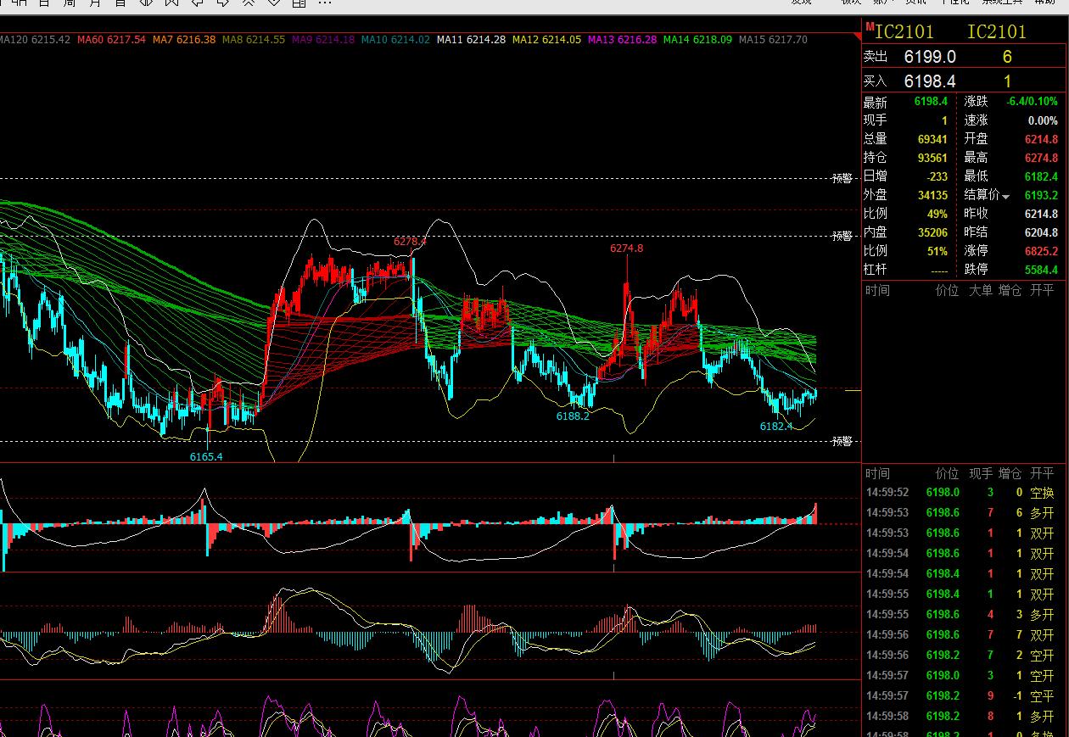The width and height of the screenshot is (1069, 737).
Task: Click the 6188.2 low price marker
Action: point(573,416)
